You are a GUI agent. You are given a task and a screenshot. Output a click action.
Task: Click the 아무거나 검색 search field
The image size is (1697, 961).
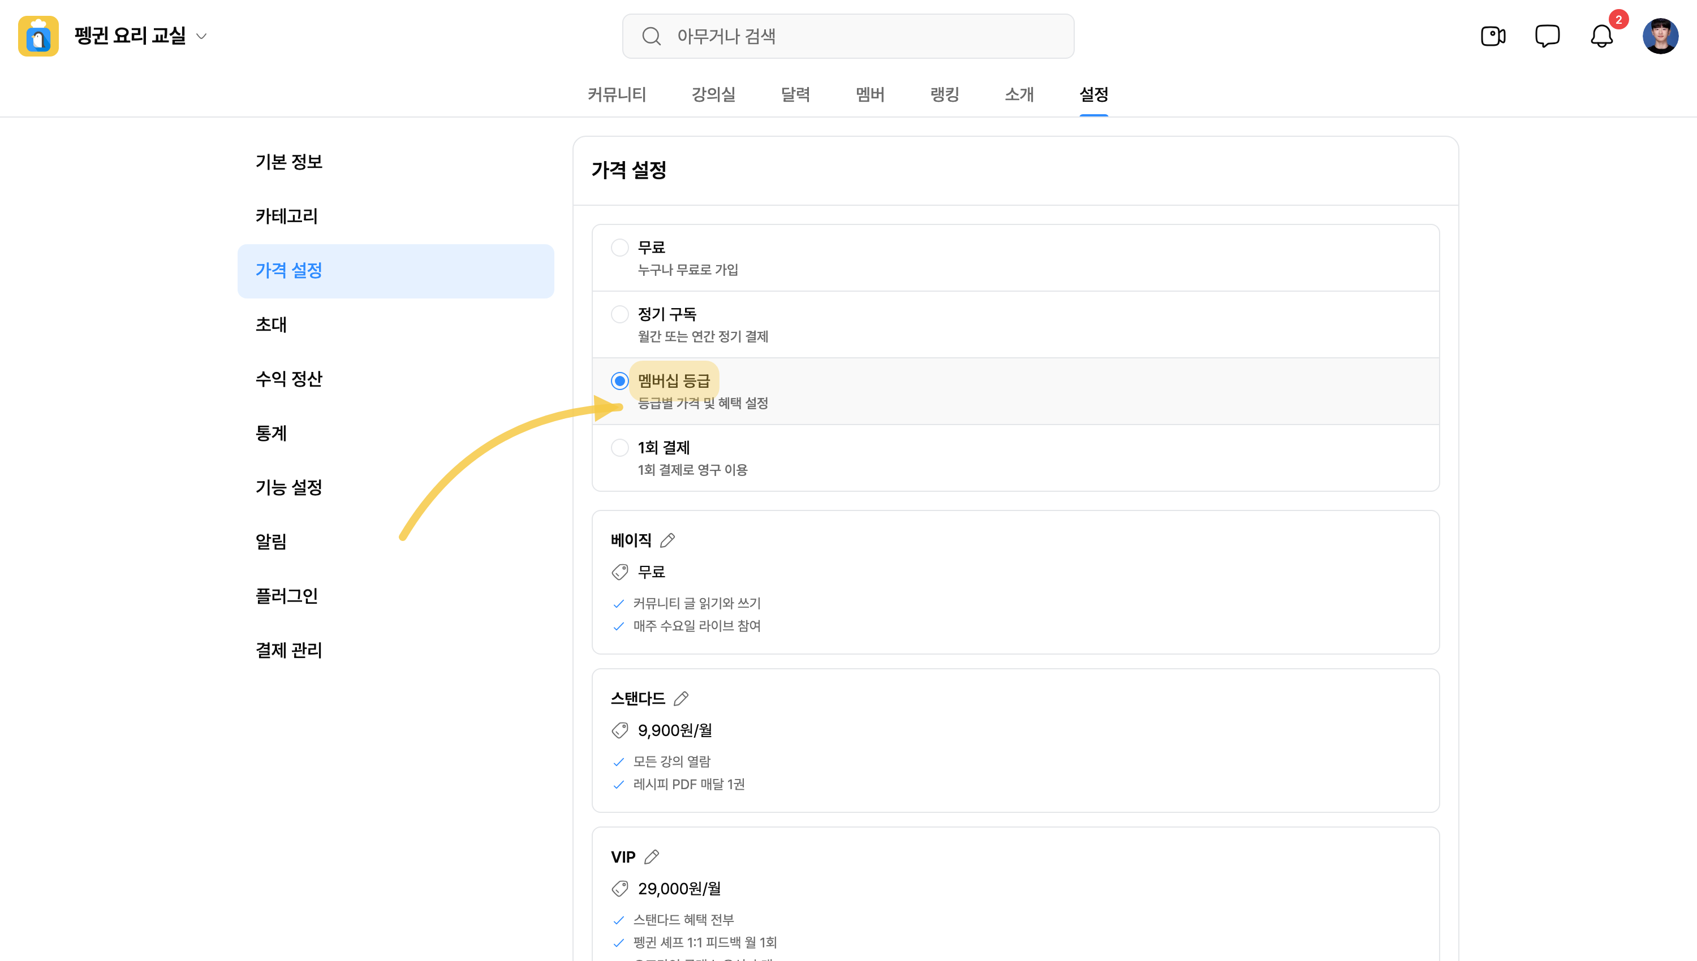coord(848,36)
